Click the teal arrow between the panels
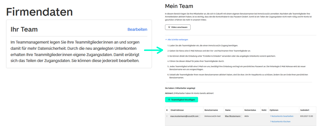Viewport: 317px width, 126px height. [153, 50]
